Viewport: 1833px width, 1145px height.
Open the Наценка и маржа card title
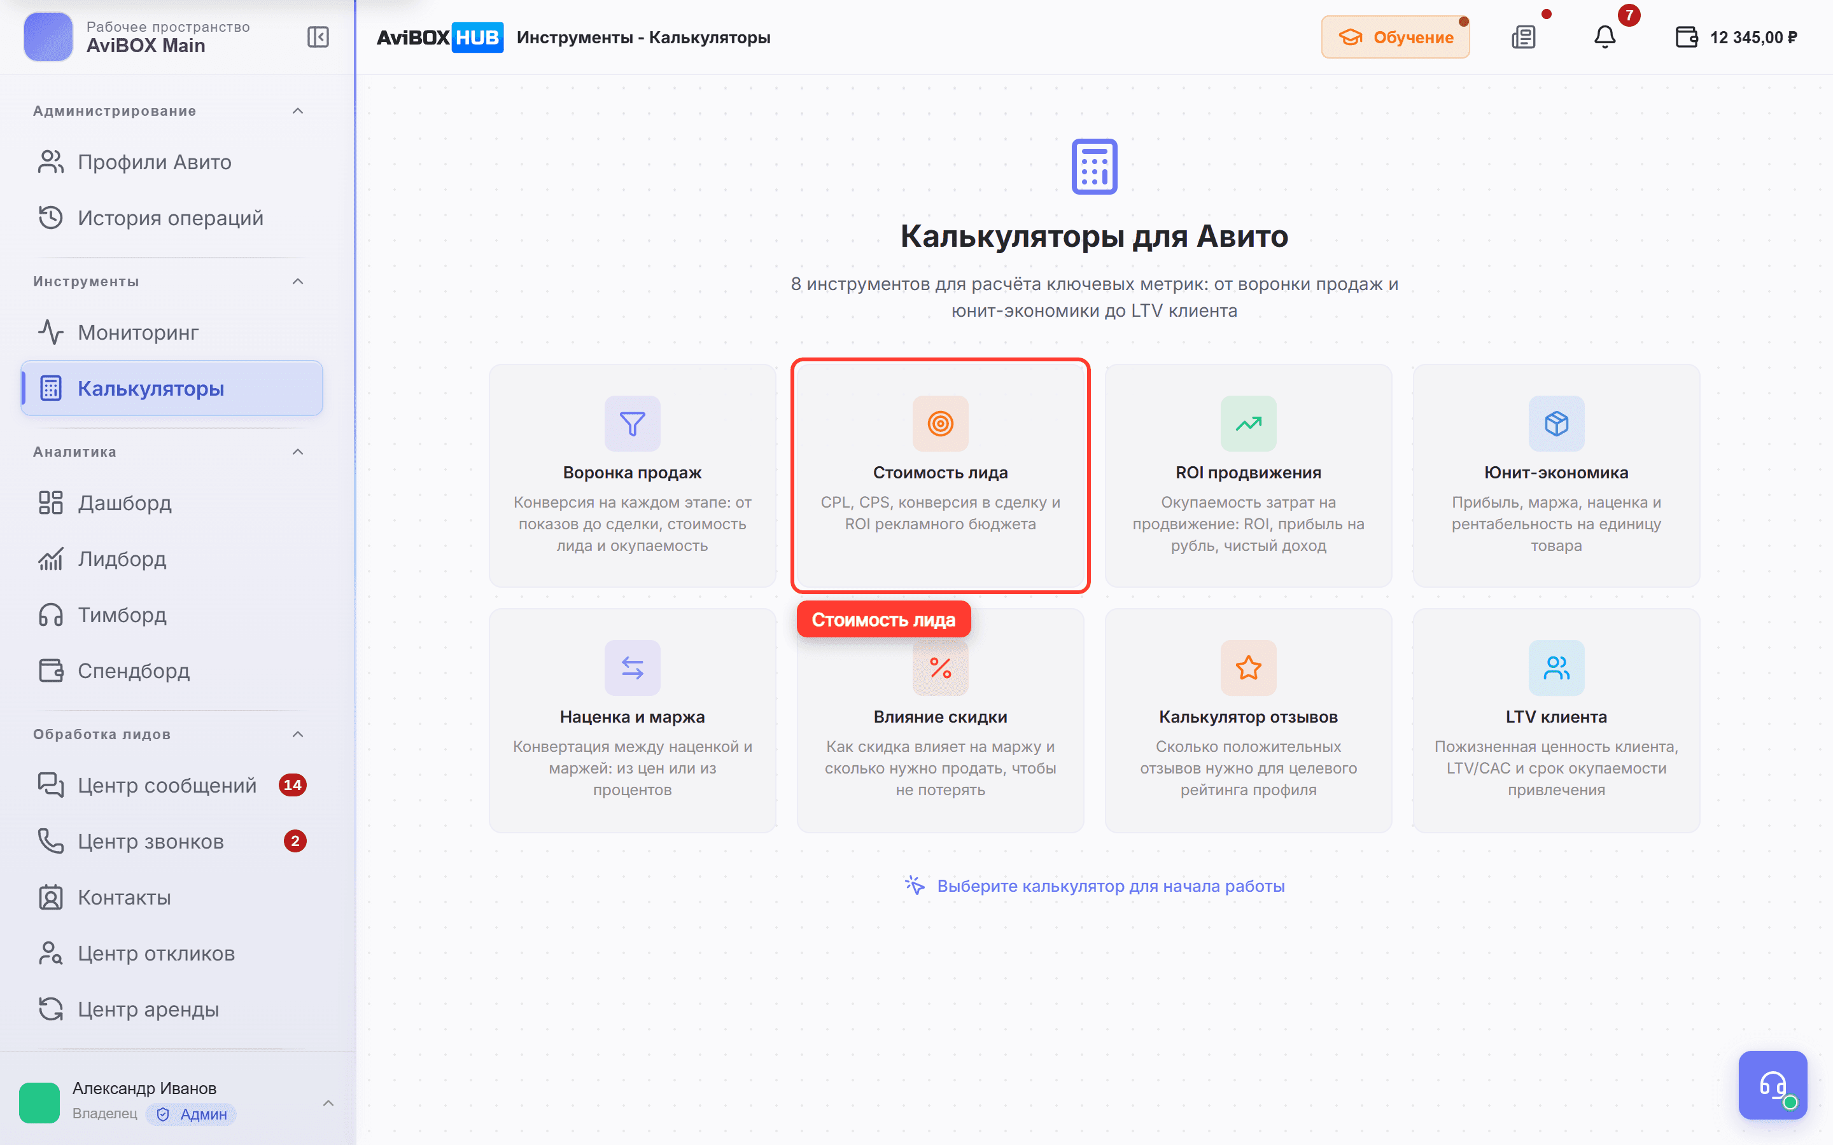[633, 717]
